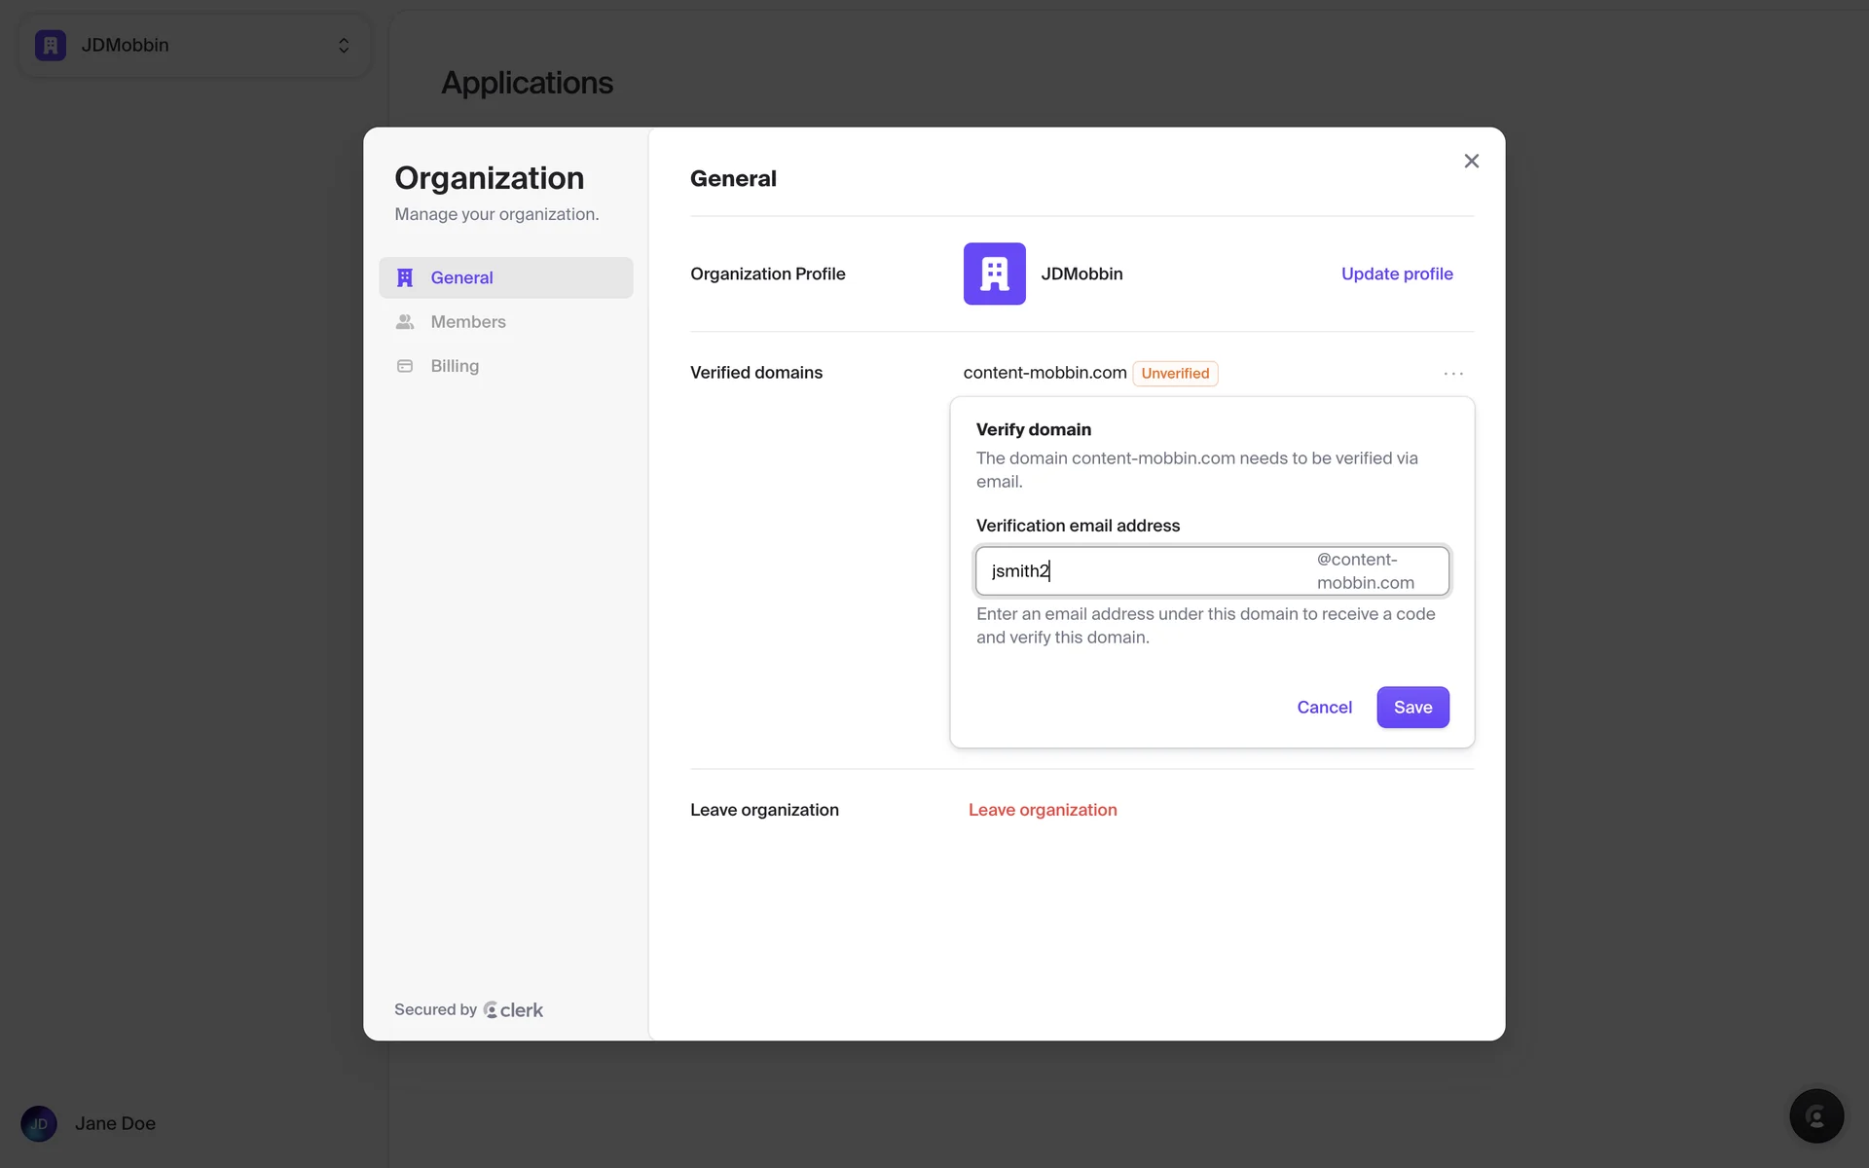Image resolution: width=1869 pixels, height=1168 pixels.
Task: Open the three-dot menu for content-mobbin.com
Action: click(x=1453, y=374)
